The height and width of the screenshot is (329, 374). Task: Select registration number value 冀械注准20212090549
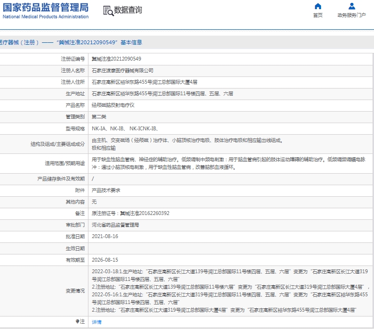click(x=116, y=59)
